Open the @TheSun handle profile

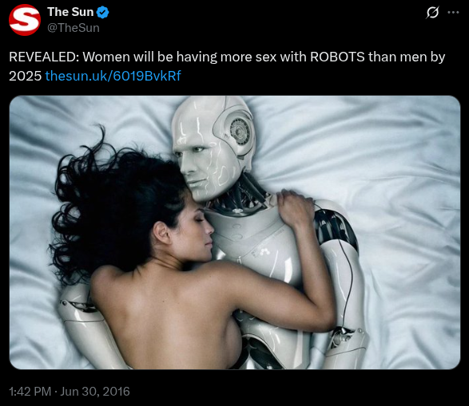coord(74,28)
